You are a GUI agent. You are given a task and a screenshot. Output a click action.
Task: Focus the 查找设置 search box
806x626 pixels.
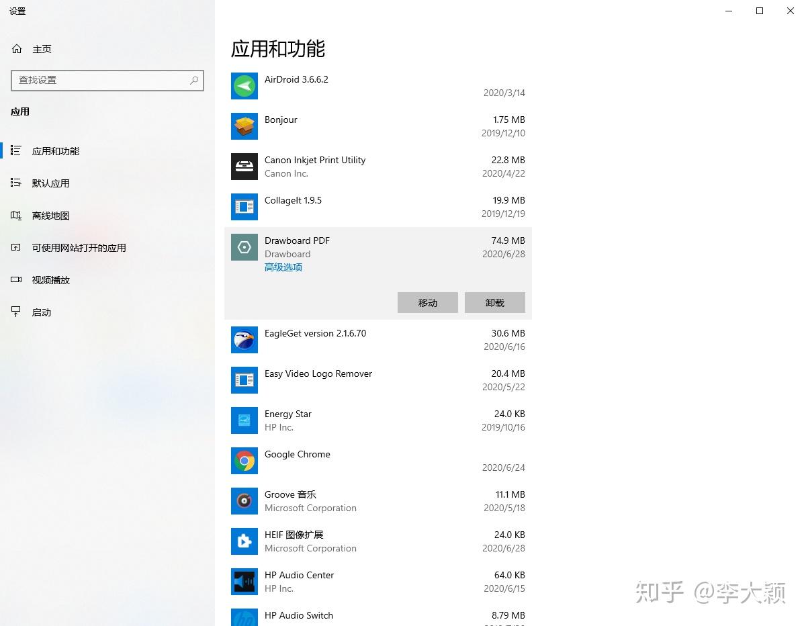point(107,80)
